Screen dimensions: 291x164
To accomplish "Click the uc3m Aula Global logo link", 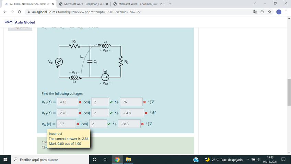I will (20, 22).
